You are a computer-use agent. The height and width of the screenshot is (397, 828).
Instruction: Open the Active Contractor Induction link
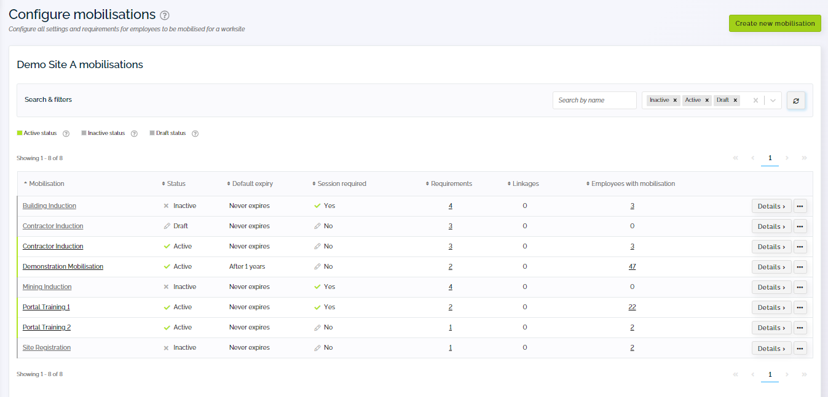coord(53,247)
